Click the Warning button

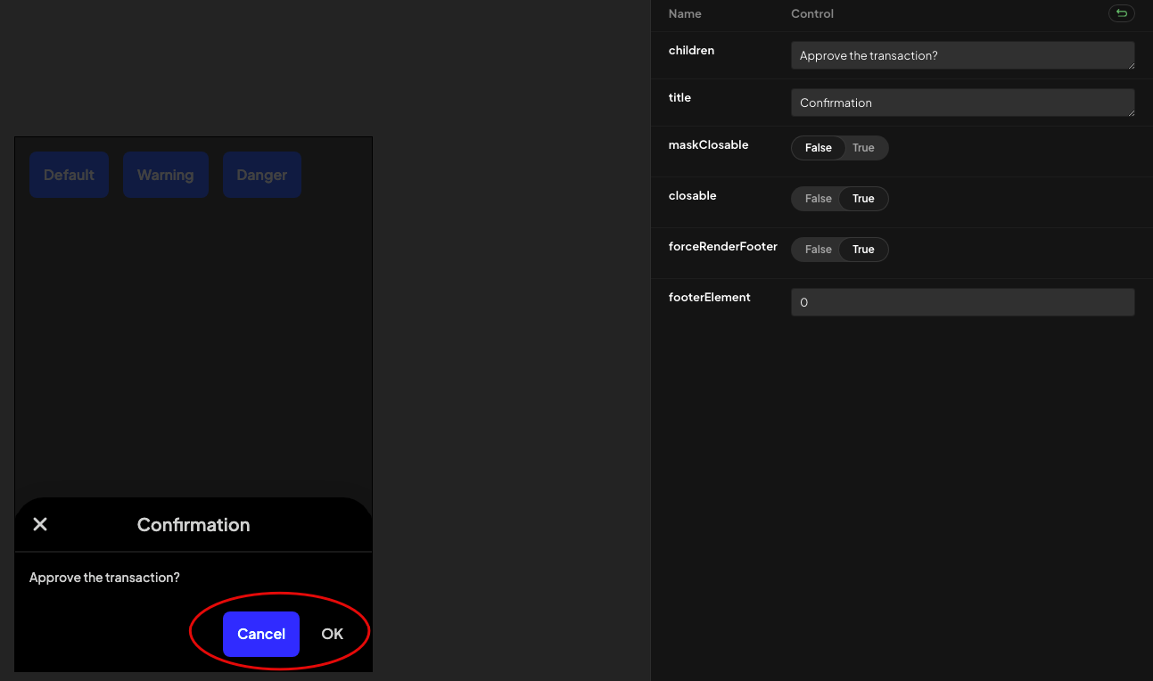point(165,175)
